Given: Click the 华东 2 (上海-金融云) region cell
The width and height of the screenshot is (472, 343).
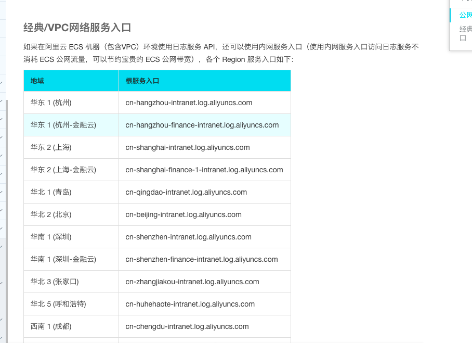Looking at the screenshot, I should pyautogui.click(x=71, y=170).
